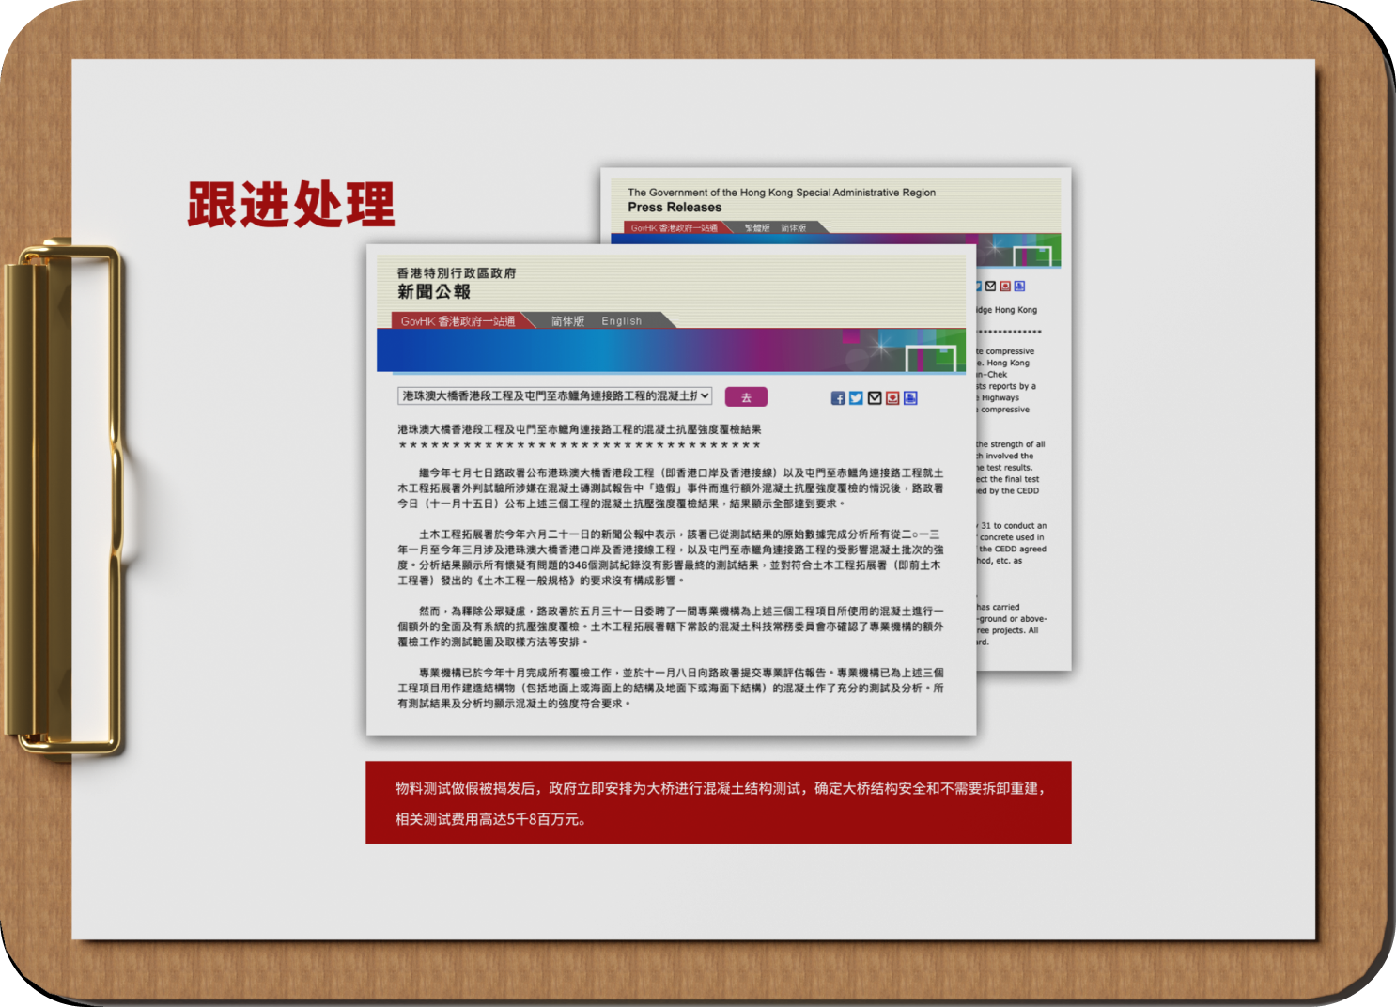Click red download icon on Chinese press release
This screenshot has width=1396, height=1007.
[x=892, y=398]
